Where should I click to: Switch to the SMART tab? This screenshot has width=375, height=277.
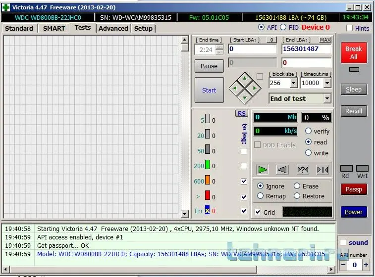54,28
